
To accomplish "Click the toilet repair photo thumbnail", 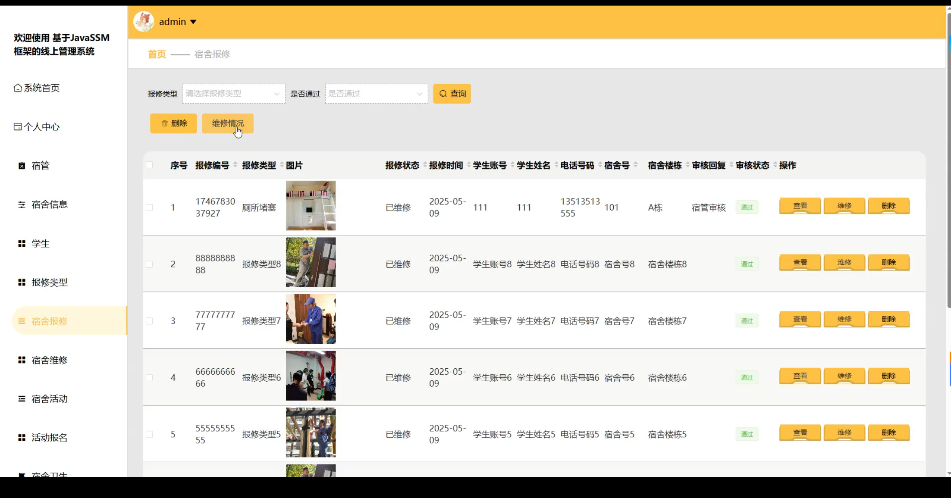I will [311, 206].
